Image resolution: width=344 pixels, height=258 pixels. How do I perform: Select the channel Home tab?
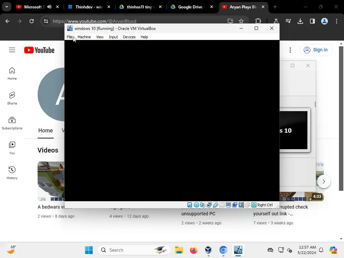46,130
